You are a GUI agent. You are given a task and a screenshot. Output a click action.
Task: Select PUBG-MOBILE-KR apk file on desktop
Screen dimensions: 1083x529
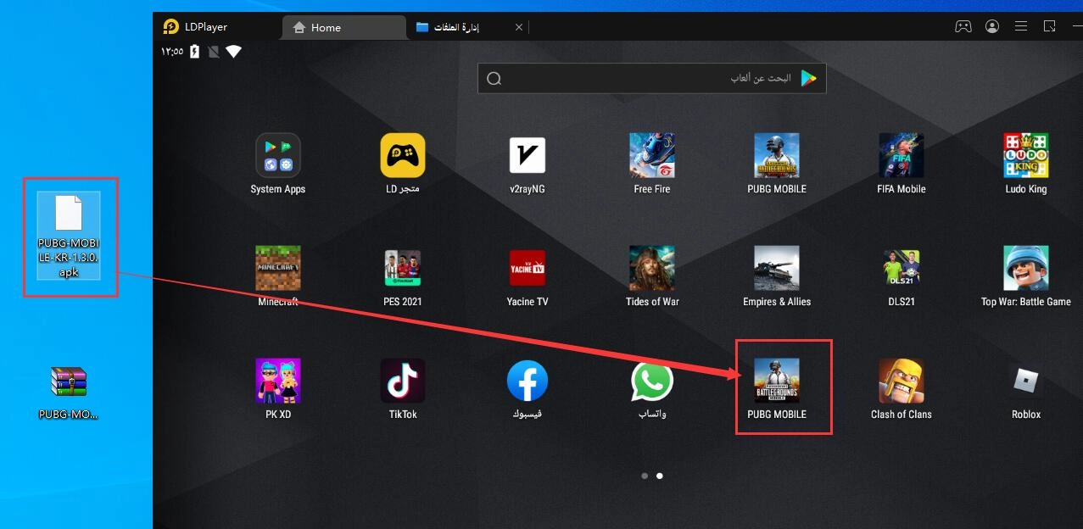click(69, 236)
